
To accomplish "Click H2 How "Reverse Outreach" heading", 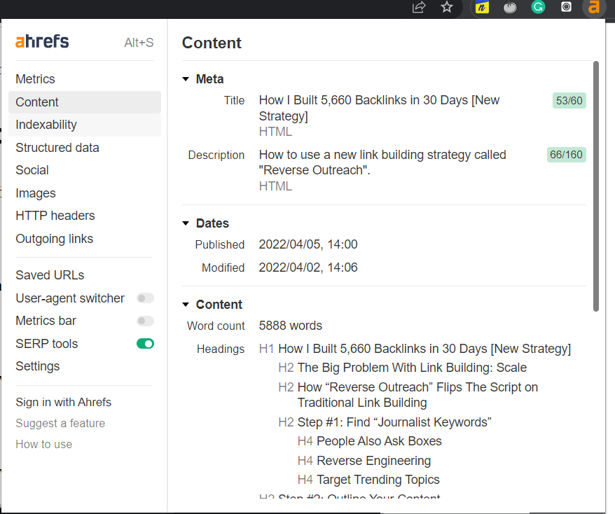I will pos(408,395).
